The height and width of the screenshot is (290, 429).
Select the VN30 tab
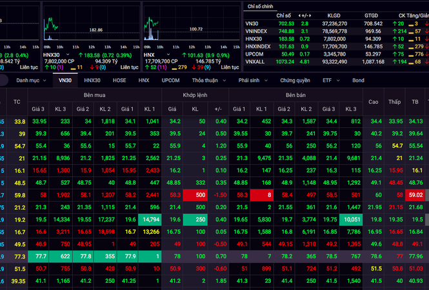[x=65, y=80]
